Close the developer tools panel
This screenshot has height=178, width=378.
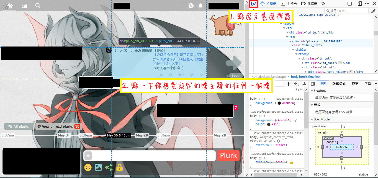click(374, 4)
